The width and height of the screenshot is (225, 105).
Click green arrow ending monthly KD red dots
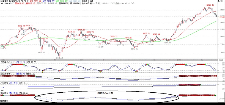coord(201,85)
